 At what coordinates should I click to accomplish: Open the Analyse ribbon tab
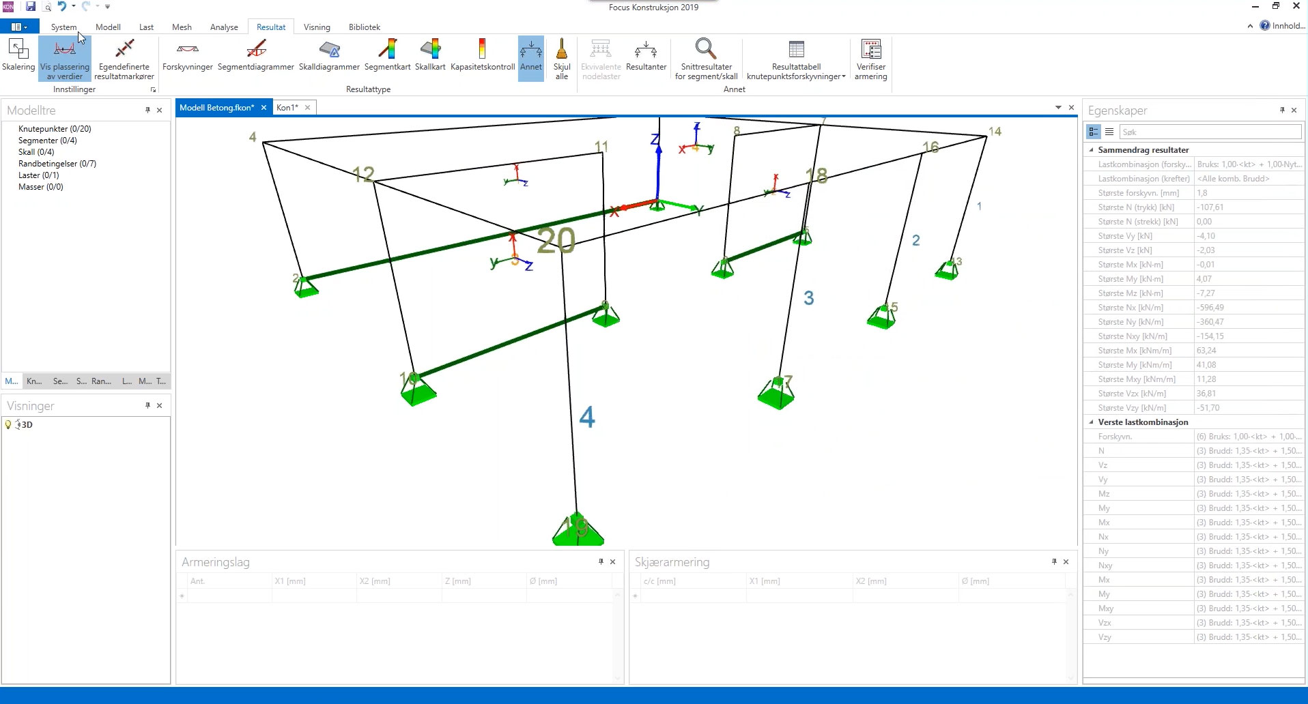pyautogui.click(x=224, y=27)
